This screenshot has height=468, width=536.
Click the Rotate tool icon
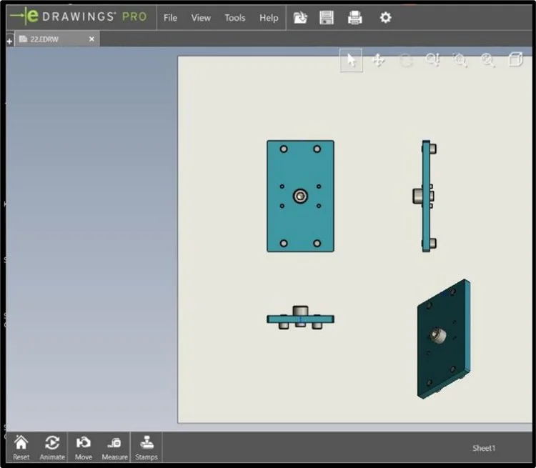click(406, 60)
